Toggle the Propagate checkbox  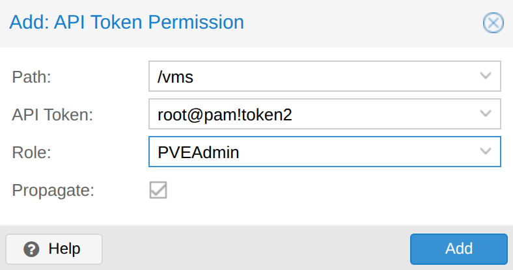[x=158, y=190]
